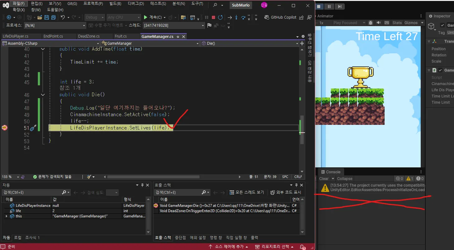Open the 파일(F) menu
This screenshot has width=454, height=250.
click(x=19, y=4)
